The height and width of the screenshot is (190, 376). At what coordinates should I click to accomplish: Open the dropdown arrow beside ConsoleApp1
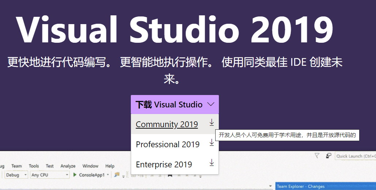[108, 175]
